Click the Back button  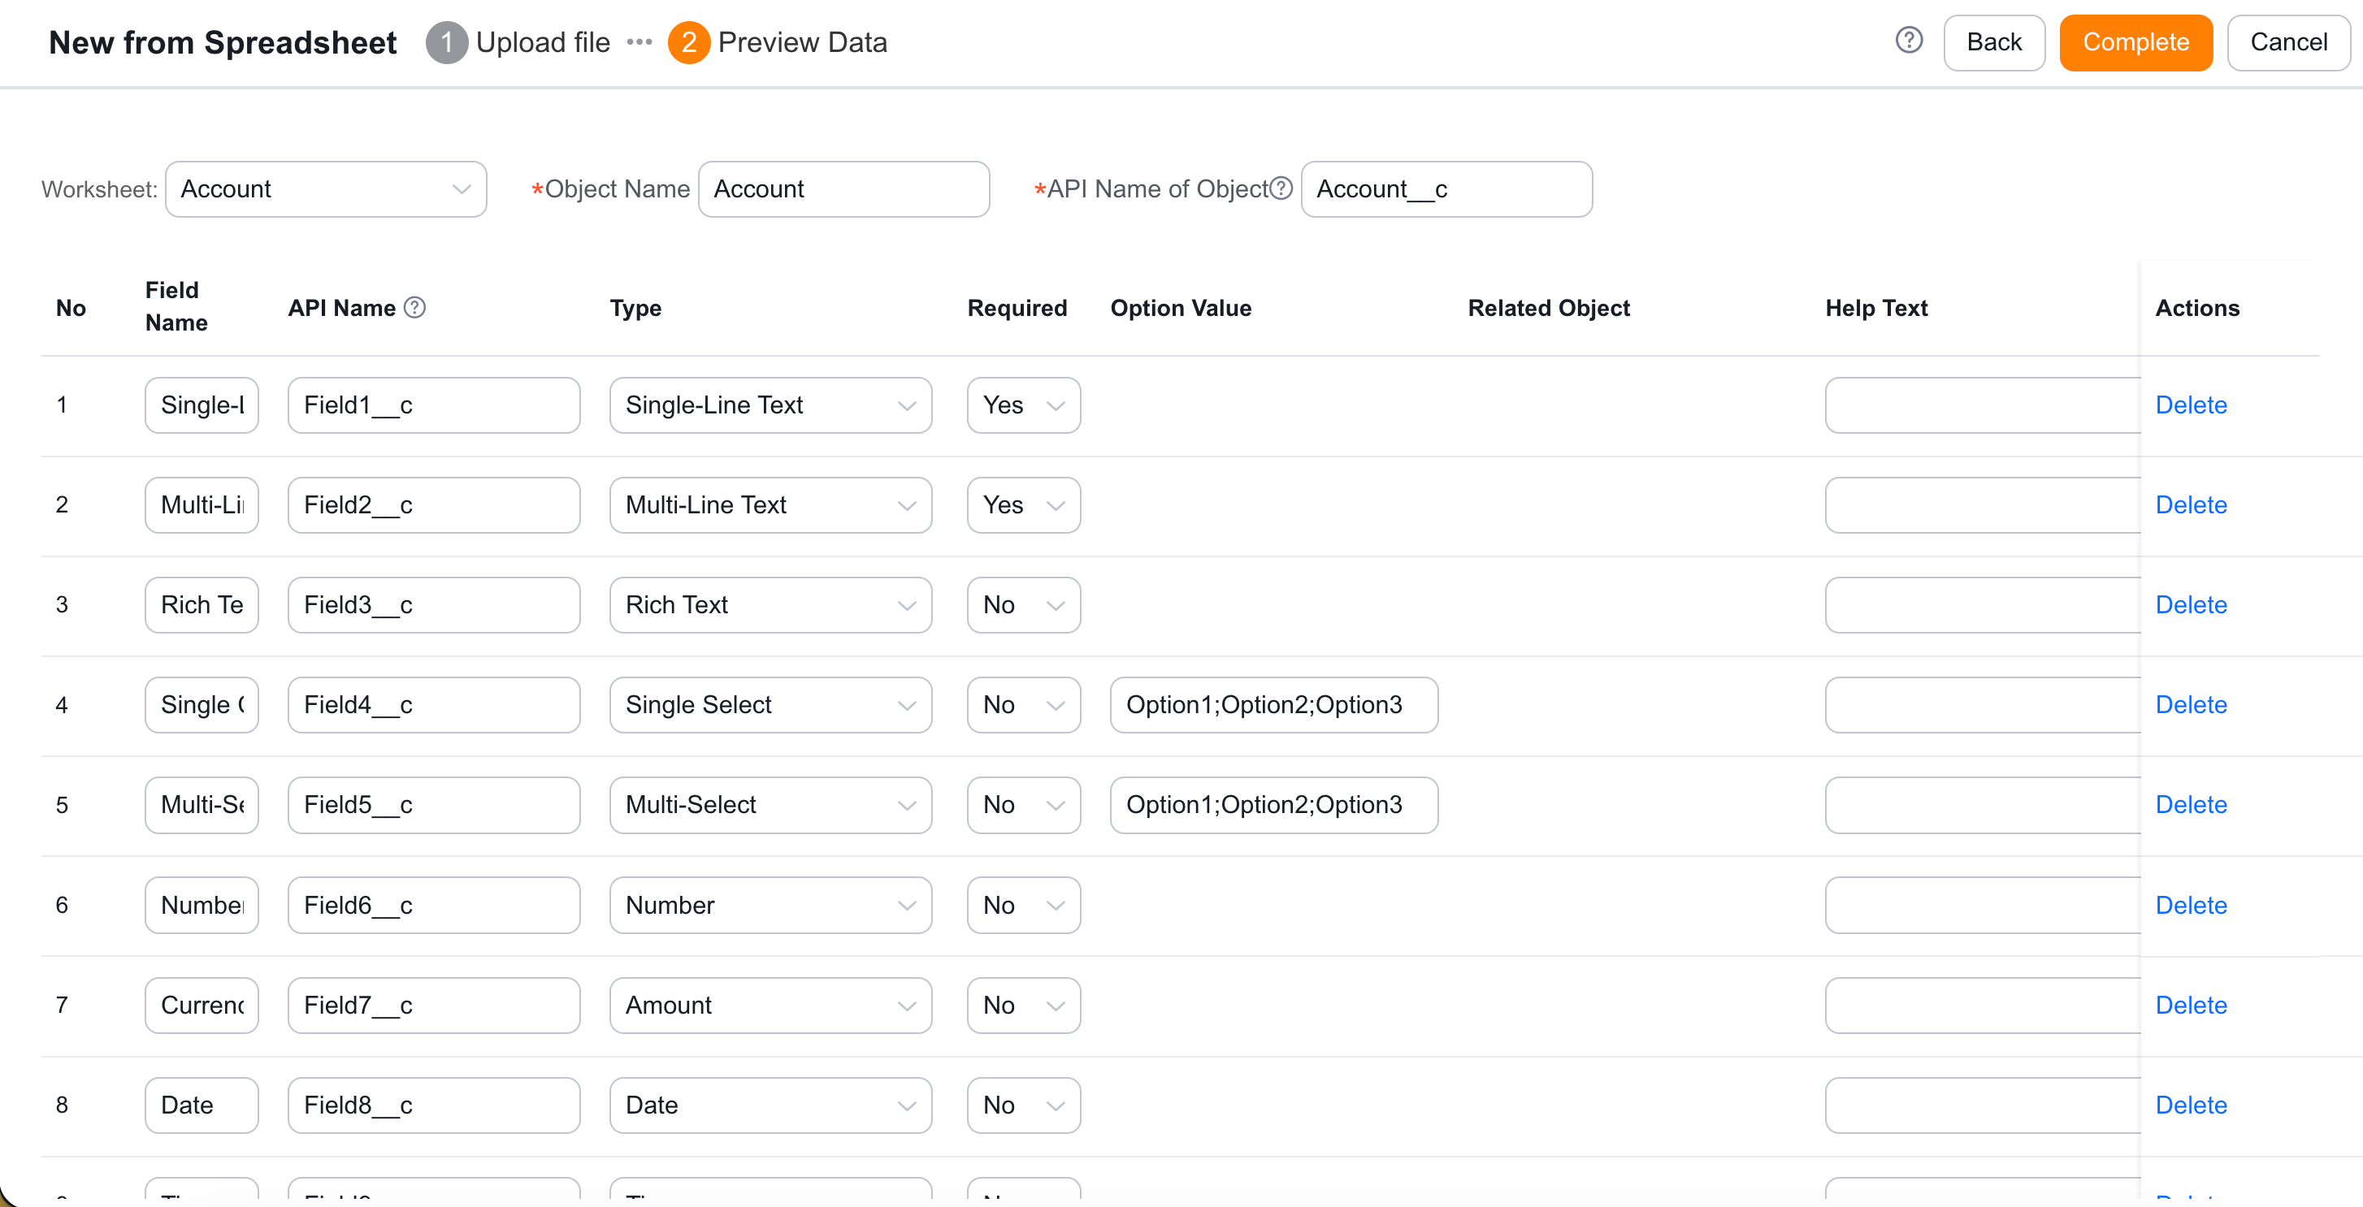(1994, 42)
